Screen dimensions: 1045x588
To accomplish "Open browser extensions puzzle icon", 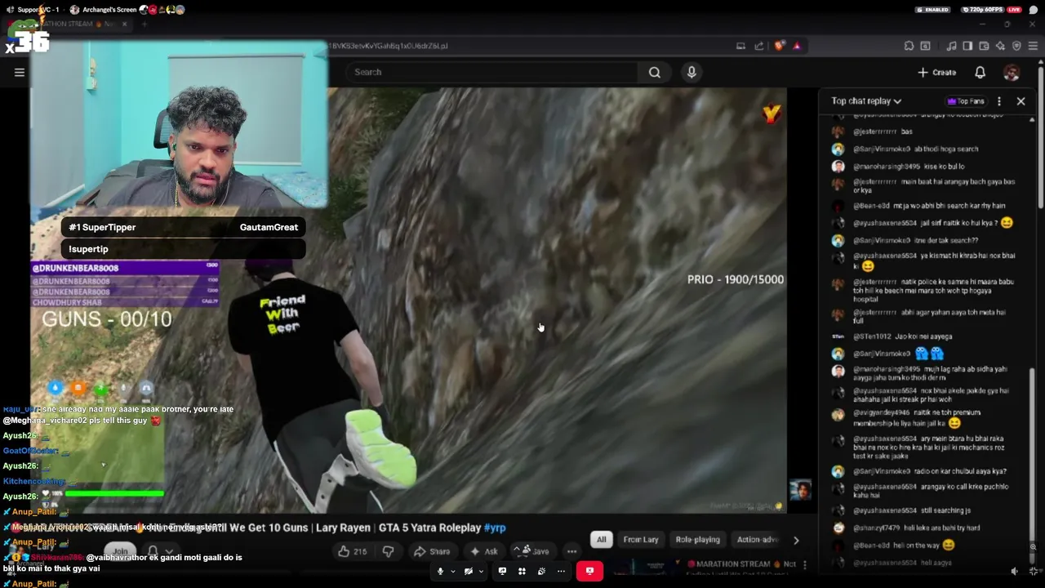I will point(909,46).
